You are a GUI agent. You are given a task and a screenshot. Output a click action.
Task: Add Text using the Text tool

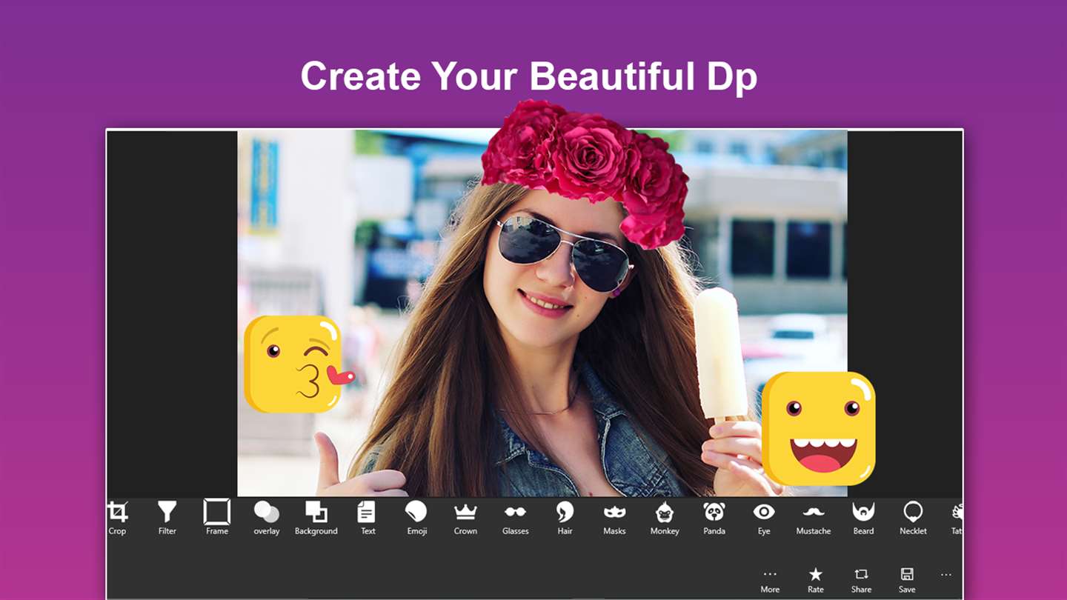point(368,518)
